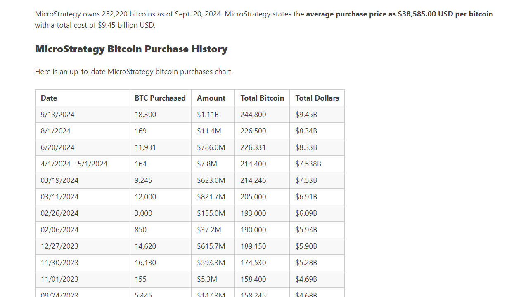Select the 14,620 BTC purchased cell
The height and width of the screenshot is (297, 528).
[160, 246]
